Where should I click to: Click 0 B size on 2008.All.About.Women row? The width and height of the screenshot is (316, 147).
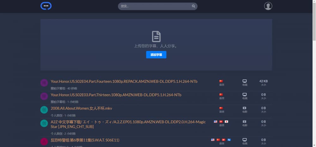click(264, 108)
